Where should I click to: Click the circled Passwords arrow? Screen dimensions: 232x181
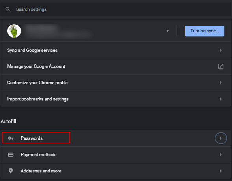pyautogui.click(x=221, y=138)
